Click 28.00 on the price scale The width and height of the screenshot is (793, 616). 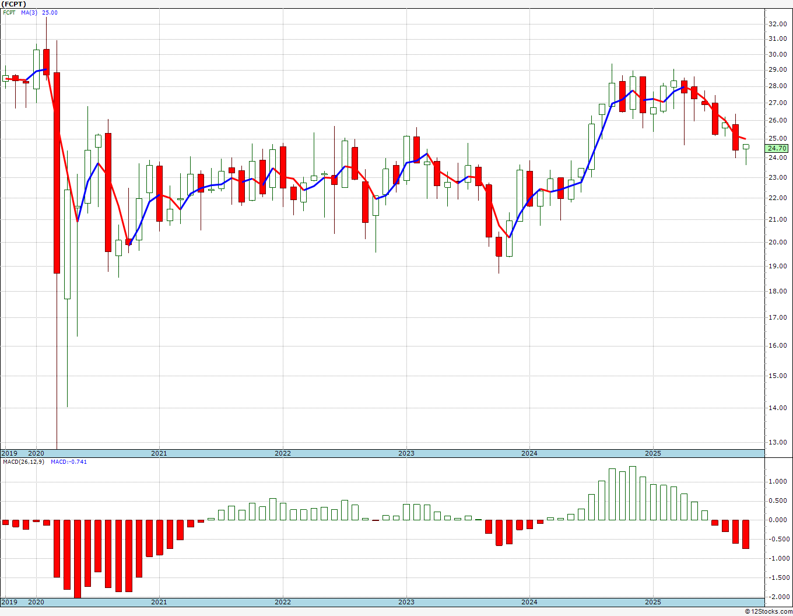[x=777, y=86]
